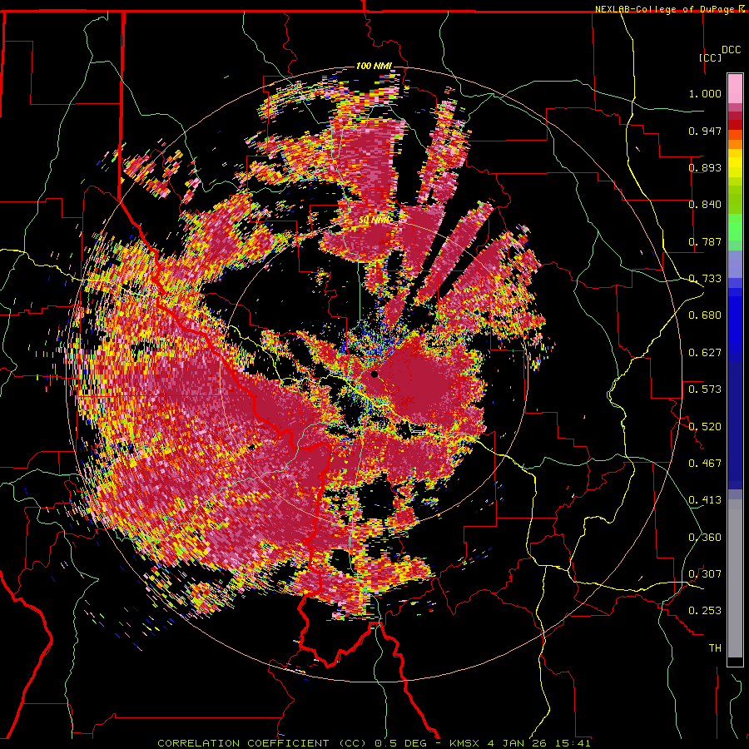Select the 0.840 scale value
The image size is (749, 749).
(x=705, y=205)
